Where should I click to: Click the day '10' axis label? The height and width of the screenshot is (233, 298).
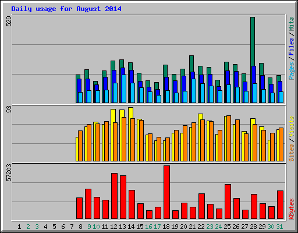click(96, 227)
